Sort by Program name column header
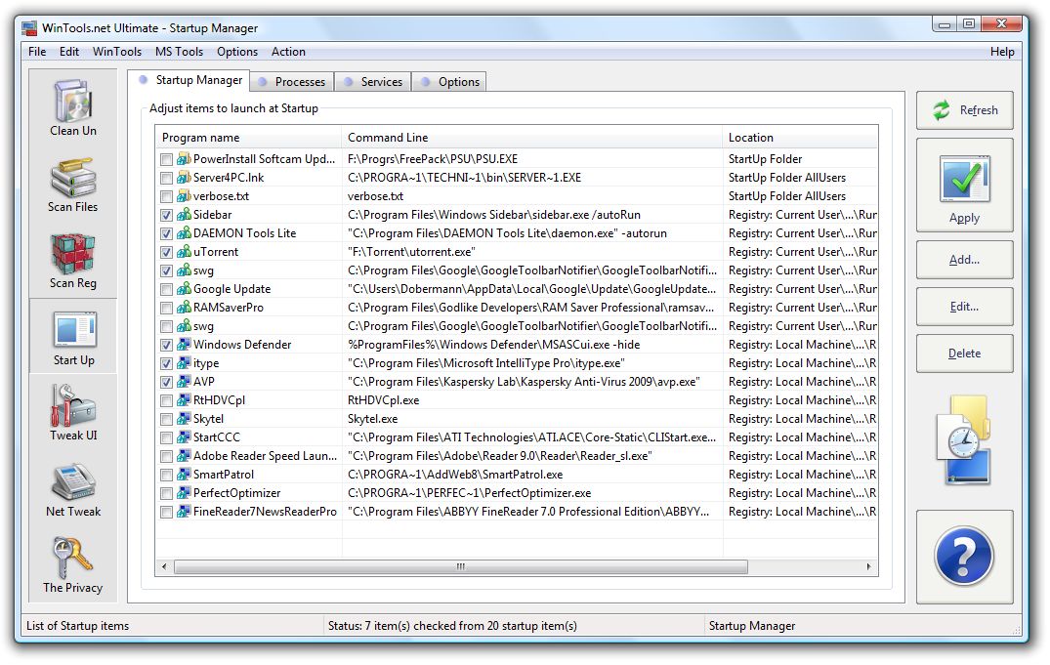The width and height of the screenshot is (1050, 665). pos(248,138)
